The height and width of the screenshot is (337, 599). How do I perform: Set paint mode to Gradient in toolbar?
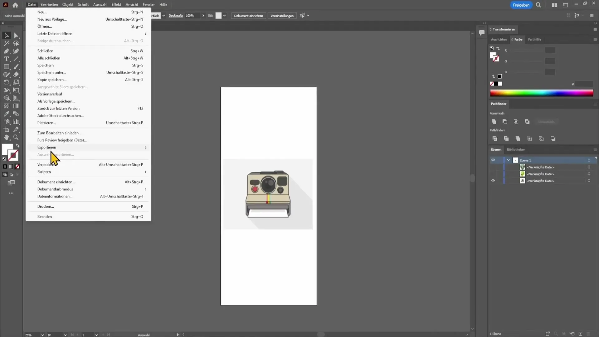coord(11,167)
